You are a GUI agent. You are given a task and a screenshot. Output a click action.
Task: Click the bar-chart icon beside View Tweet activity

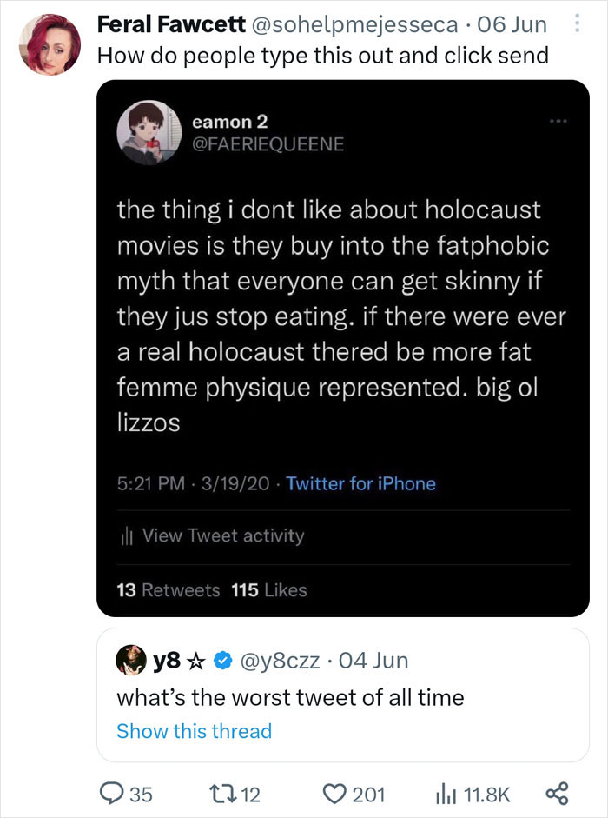pyautogui.click(x=127, y=535)
